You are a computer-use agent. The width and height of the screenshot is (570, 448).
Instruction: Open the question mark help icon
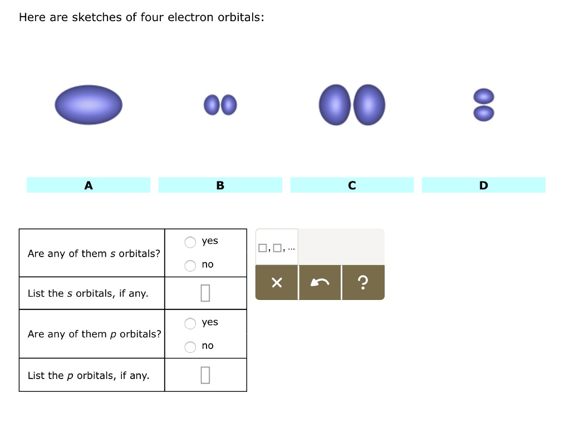coord(363,283)
